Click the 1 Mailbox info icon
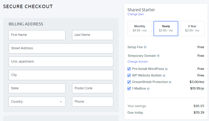The width and height of the screenshot is (209, 121). [x=148, y=89]
